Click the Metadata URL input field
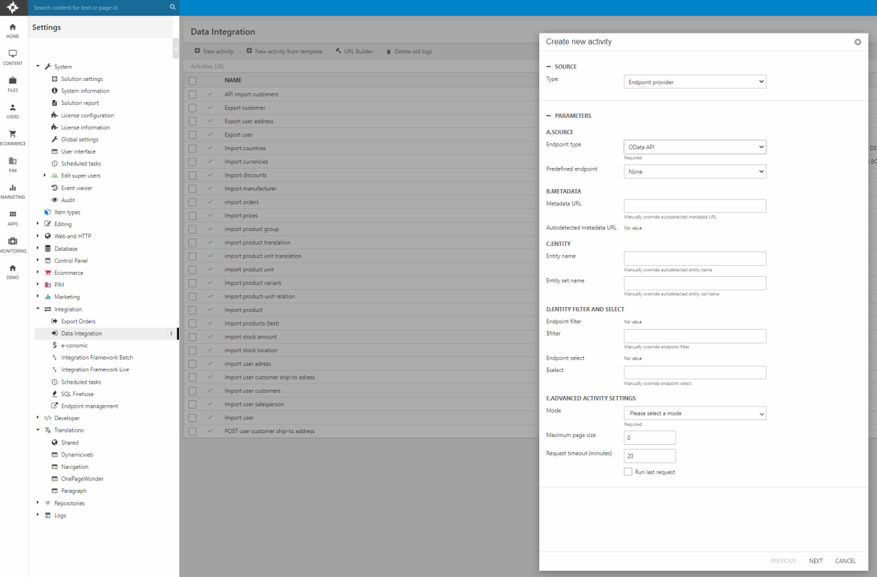 click(x=695, y=206)
